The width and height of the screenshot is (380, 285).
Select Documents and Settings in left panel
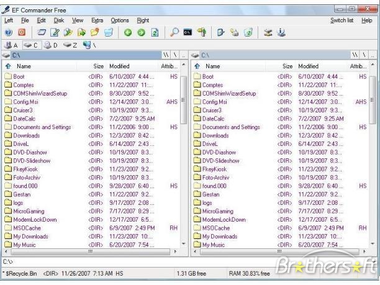[x=42, y=127]
